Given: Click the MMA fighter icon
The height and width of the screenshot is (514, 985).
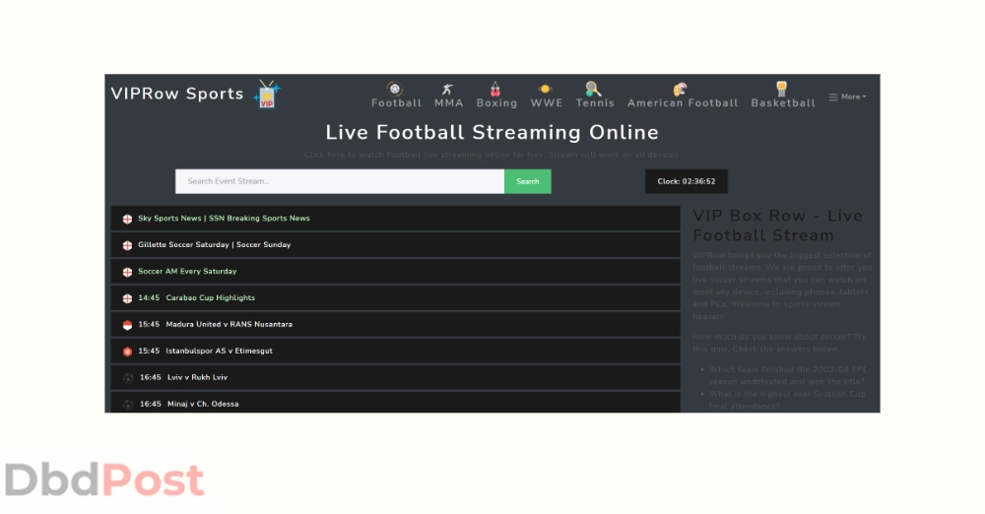Looking at the screenshot, I should click(x=447, y=90).
